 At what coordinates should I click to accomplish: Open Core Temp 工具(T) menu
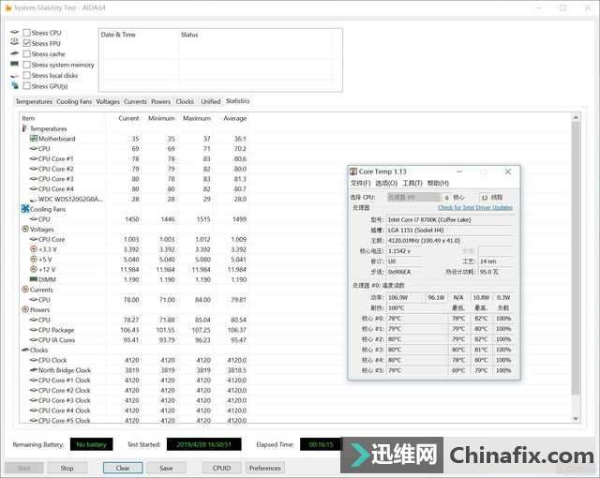pyautogui.click(x=412, y=183)
